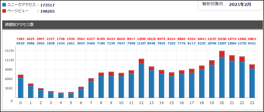Click the bar for hour 16
Image resolution: width=264 pixels, height=112 pixels.
pos(182,84)
